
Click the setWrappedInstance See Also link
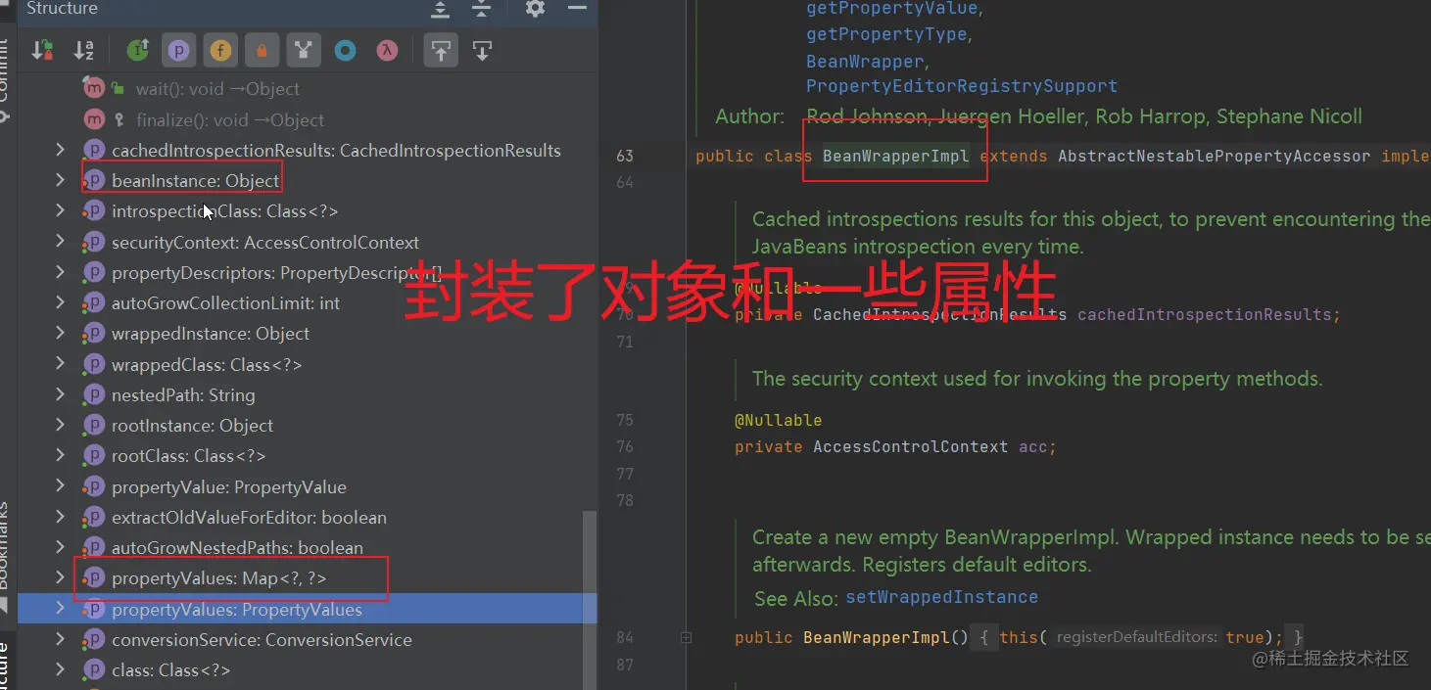tap(941, 596)
